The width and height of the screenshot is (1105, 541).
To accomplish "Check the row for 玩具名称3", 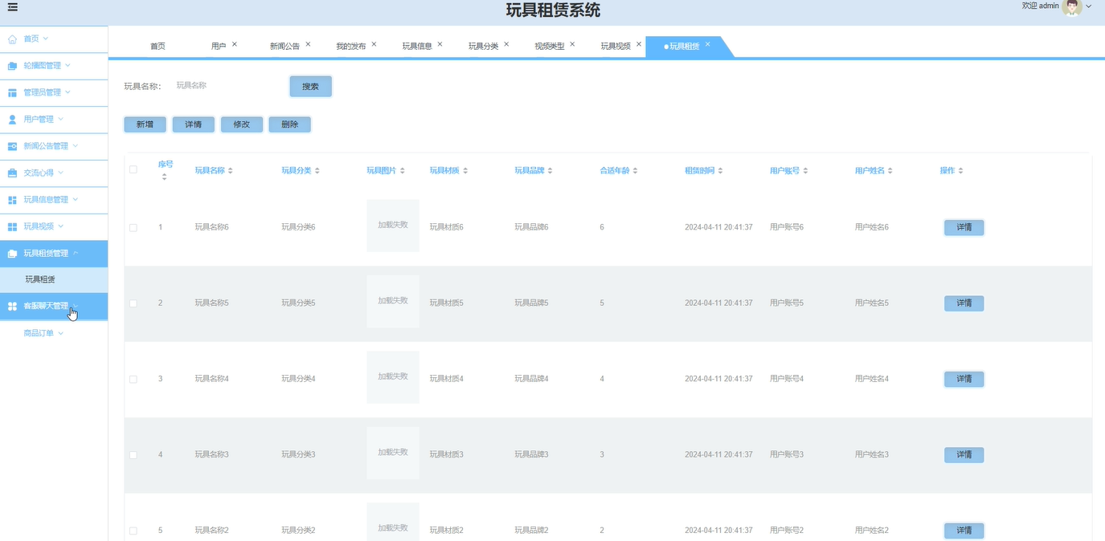I will 133,455.
